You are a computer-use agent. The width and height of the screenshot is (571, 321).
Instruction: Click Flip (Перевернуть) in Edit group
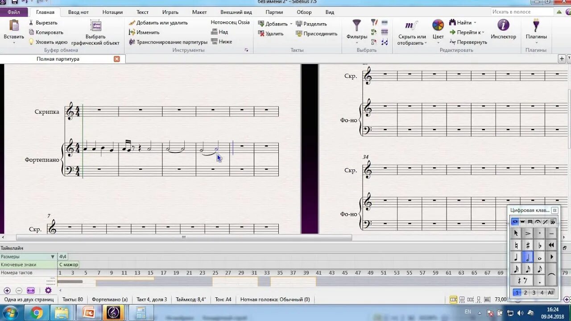468,42
